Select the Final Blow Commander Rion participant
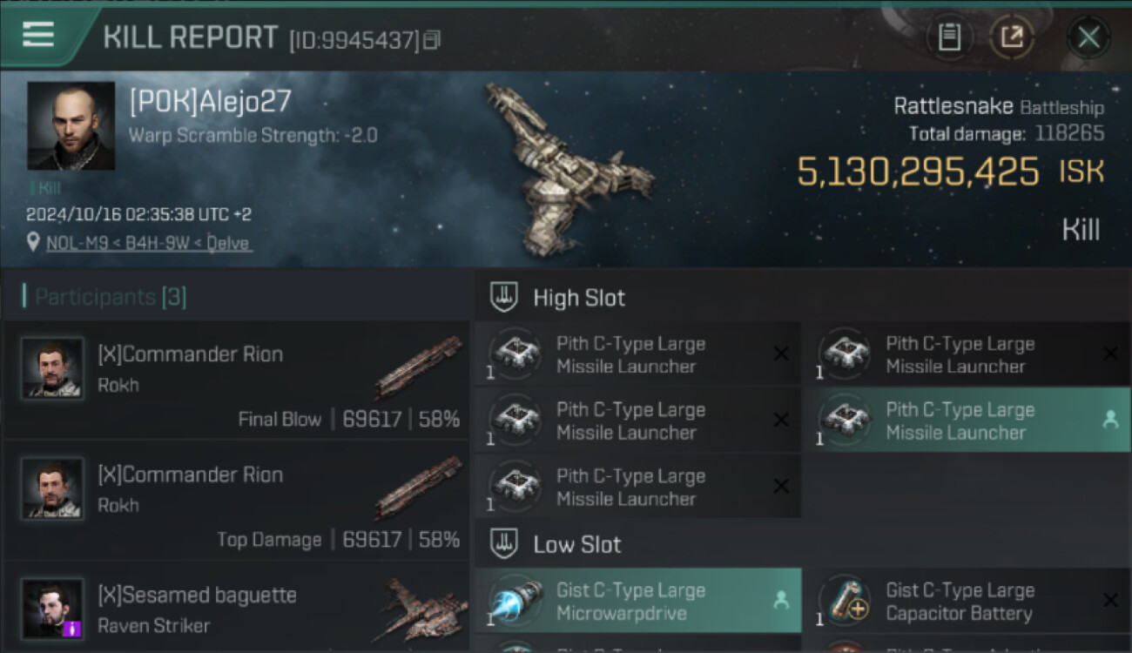Screen dimensions: 1132x653 [x=237, y=380]
